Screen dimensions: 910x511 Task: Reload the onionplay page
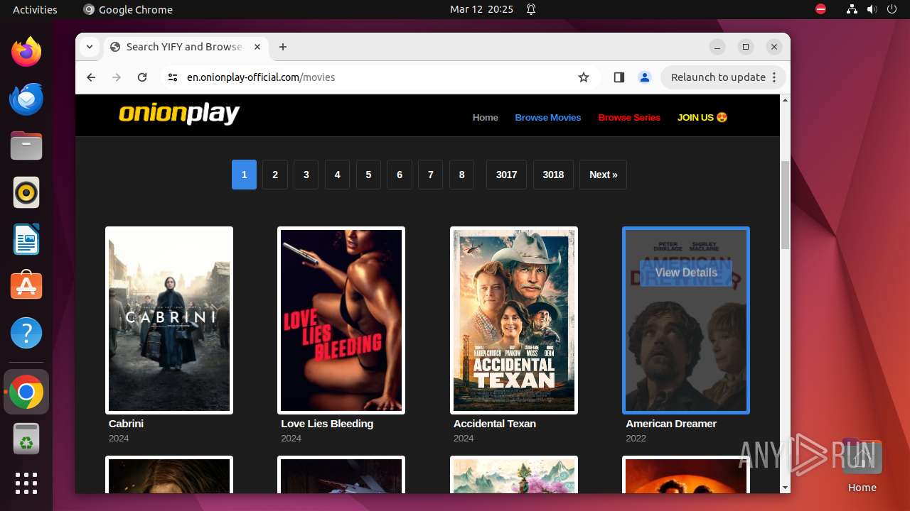tap(142, 77)
